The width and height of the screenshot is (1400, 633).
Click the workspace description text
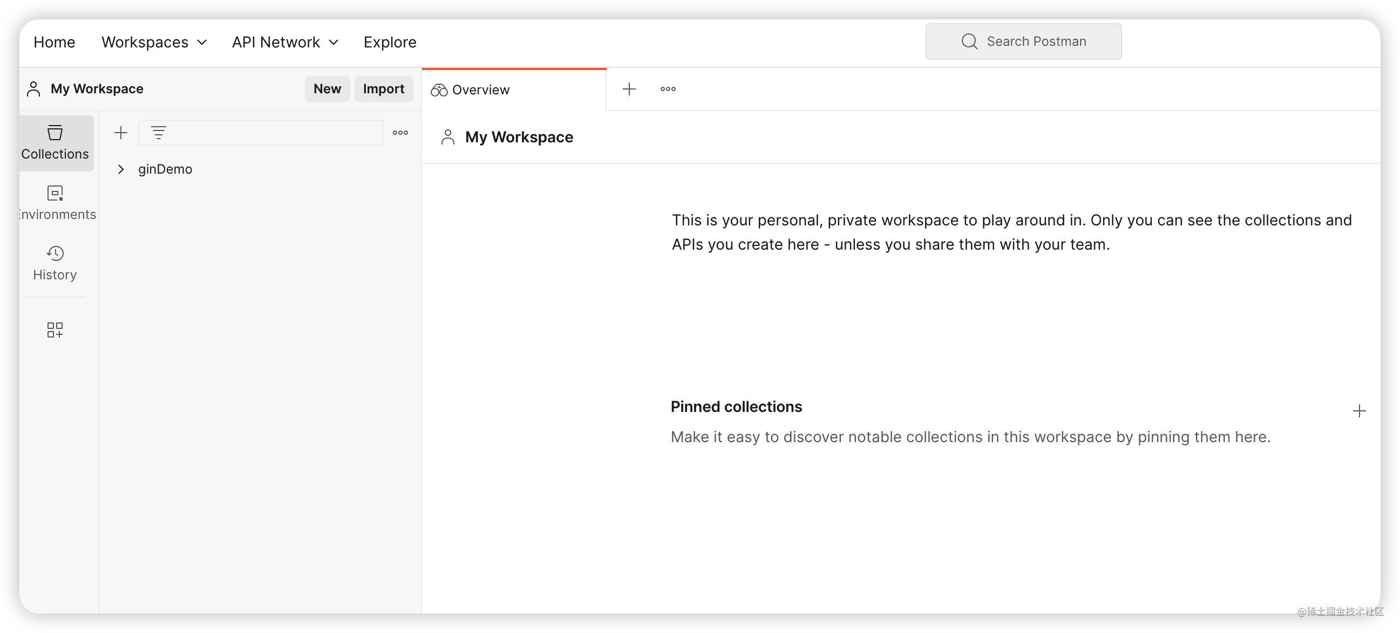[x=1011, y=232]
